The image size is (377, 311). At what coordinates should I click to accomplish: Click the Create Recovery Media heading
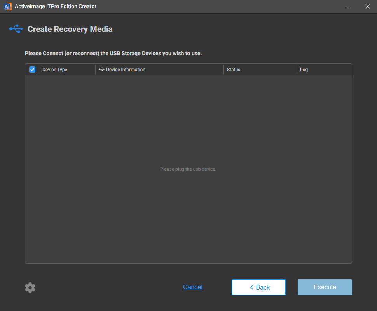tap(70, 29)
